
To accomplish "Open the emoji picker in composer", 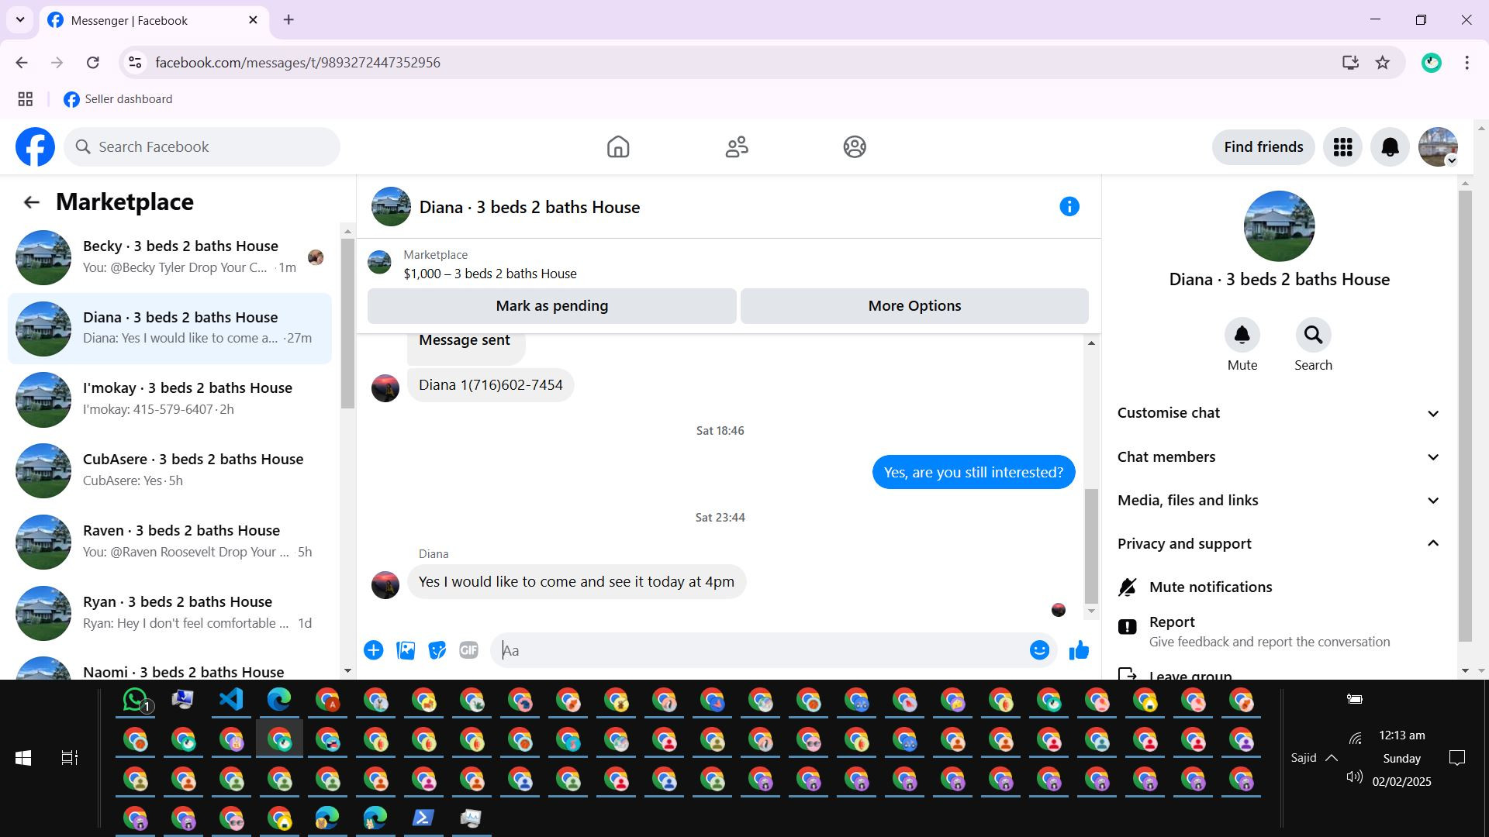I will [x=1039, y=650].
